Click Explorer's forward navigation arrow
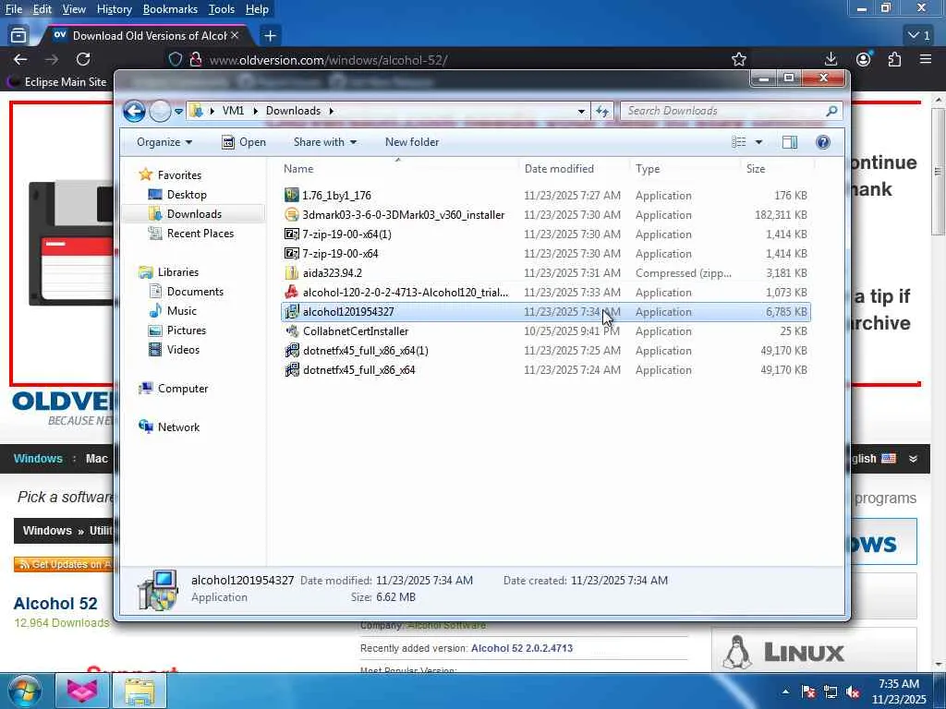The height and width of the screenshot is (709, 946). pyautogui.click(x=160, y=111)
